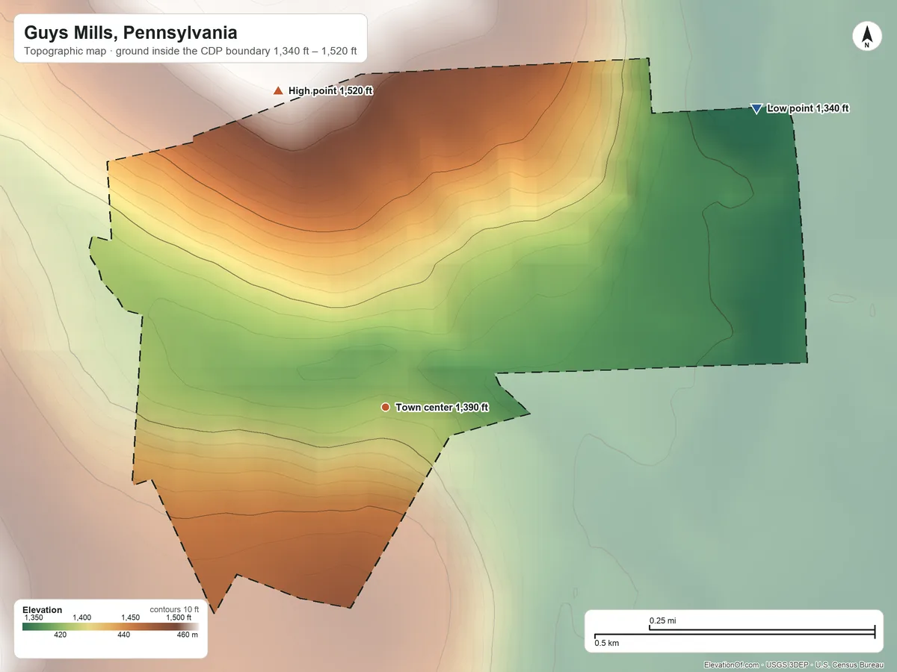Select the 'Guys Mills, Pennsylvania' title
Viewport: 897px width, 672px height.
click(131, 33)
